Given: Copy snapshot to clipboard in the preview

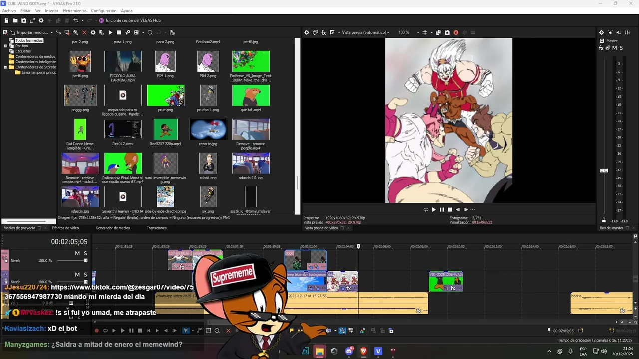Looking at the screenshot, I should (438, 32).
